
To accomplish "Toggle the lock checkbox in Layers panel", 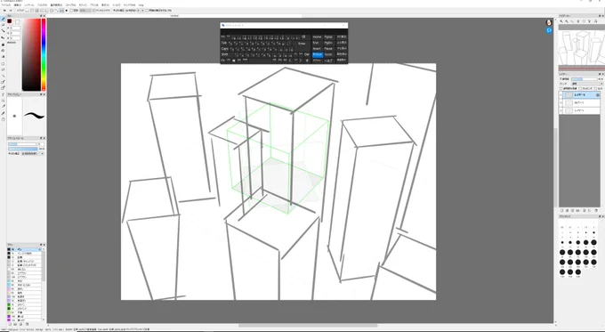I will 595,88.
